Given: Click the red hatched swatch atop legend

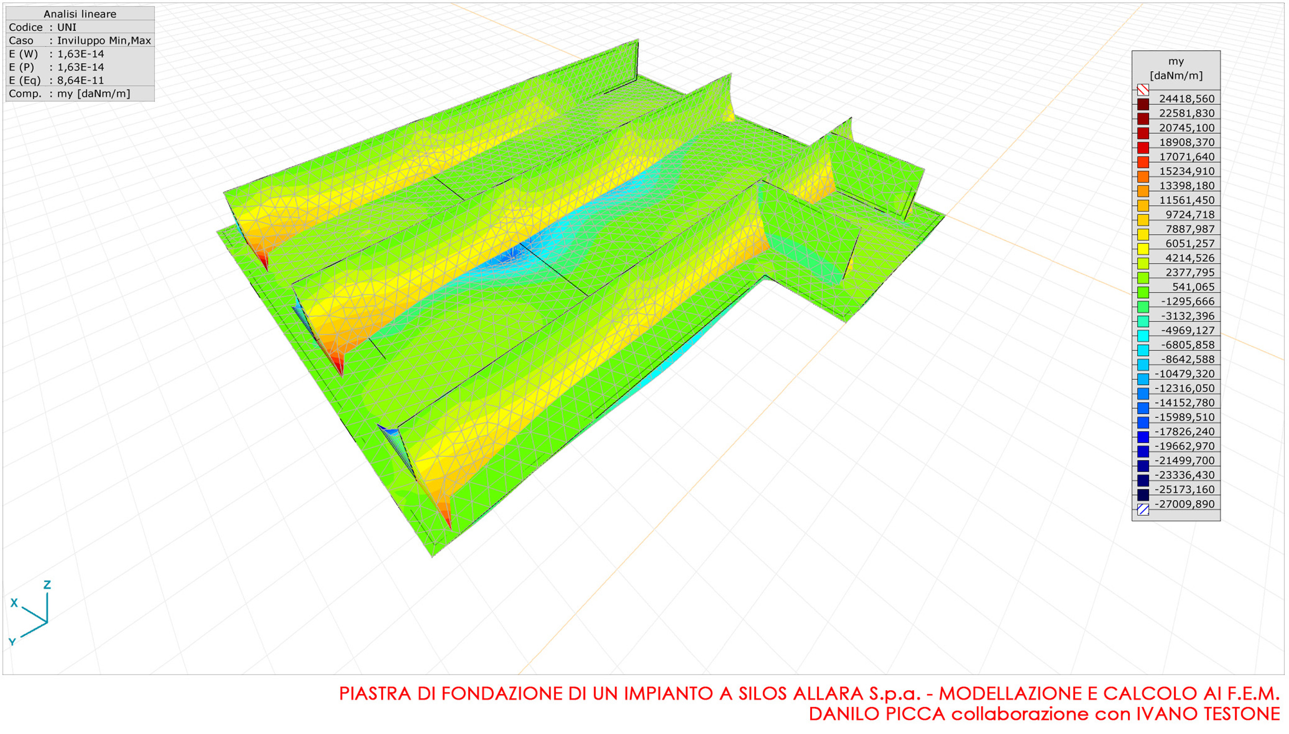Looking at the screenshot, I should click(1143, 90).
